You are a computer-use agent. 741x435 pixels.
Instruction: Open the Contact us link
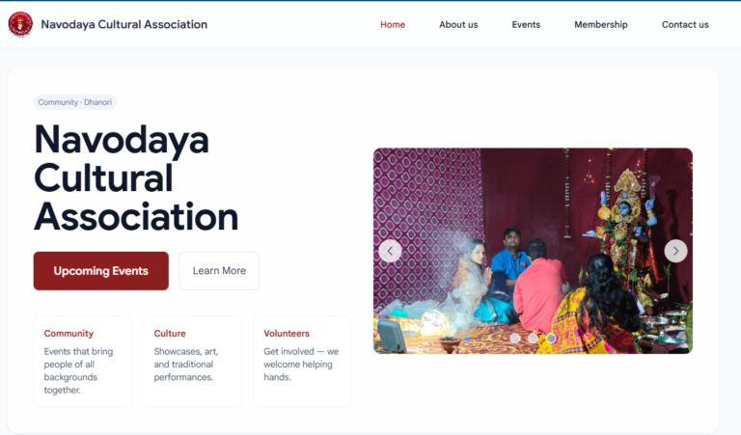click(x=685, y=24)
